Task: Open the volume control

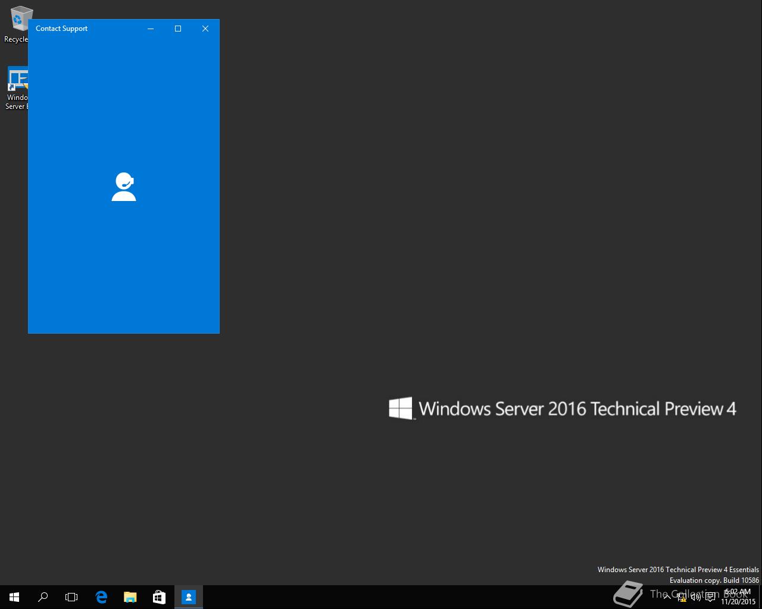Action: click(695, 597)
